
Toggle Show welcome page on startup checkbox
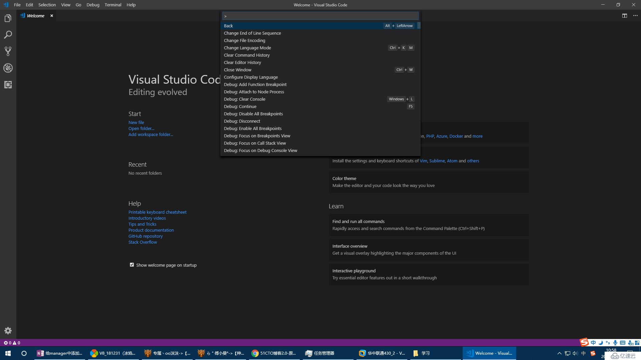[132, 265]
